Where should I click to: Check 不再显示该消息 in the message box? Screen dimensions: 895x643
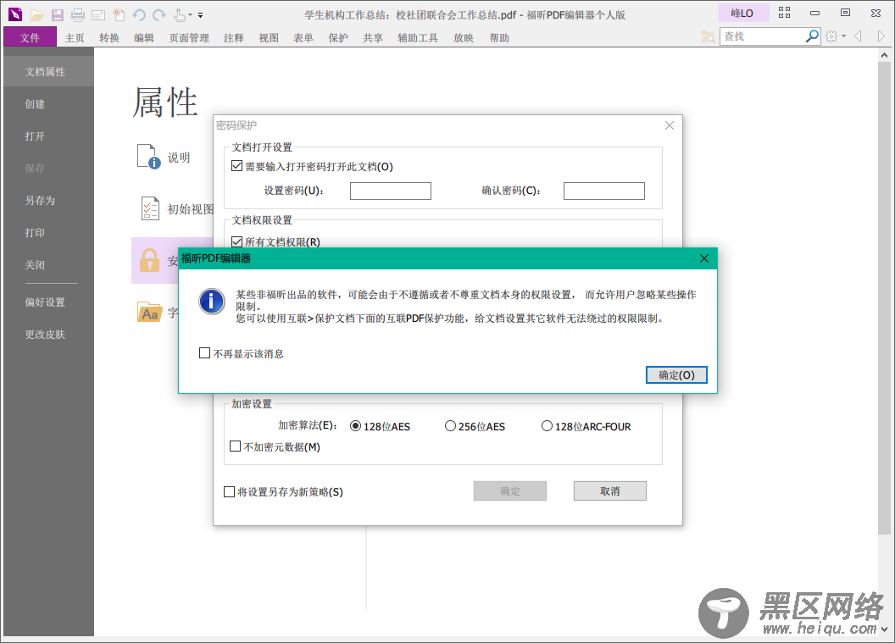point(204,353)
